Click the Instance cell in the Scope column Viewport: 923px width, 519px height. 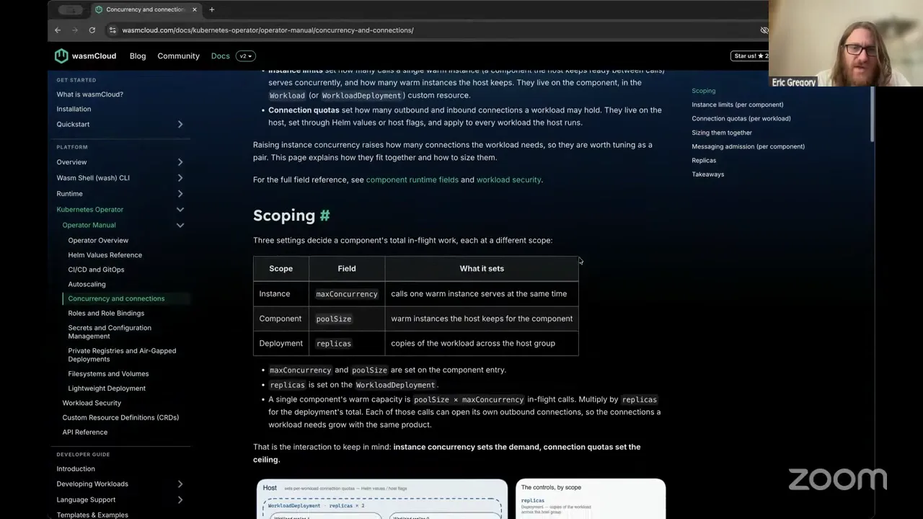point(281,294)
